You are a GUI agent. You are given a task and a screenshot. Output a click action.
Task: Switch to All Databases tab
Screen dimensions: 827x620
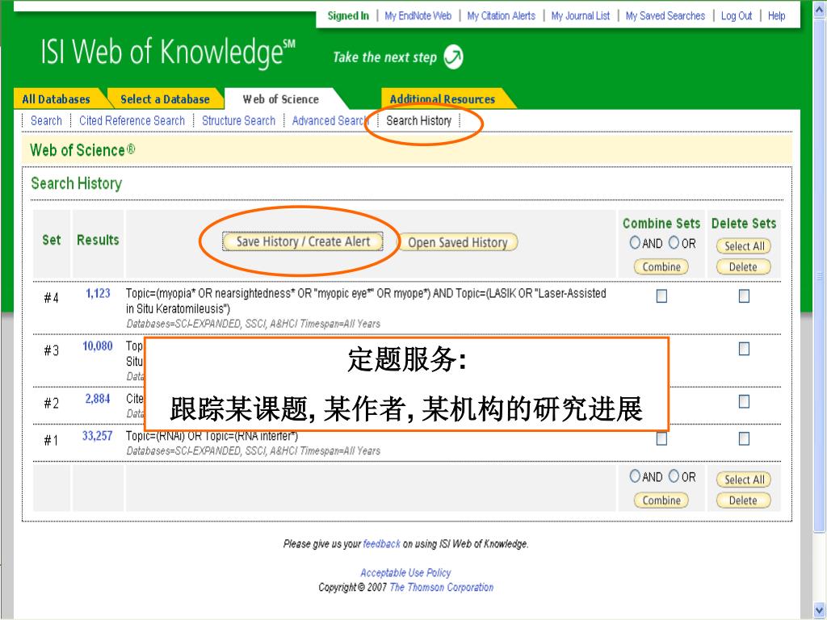point(56,99)
